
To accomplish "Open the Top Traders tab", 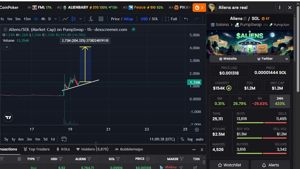I will (37, 149).
